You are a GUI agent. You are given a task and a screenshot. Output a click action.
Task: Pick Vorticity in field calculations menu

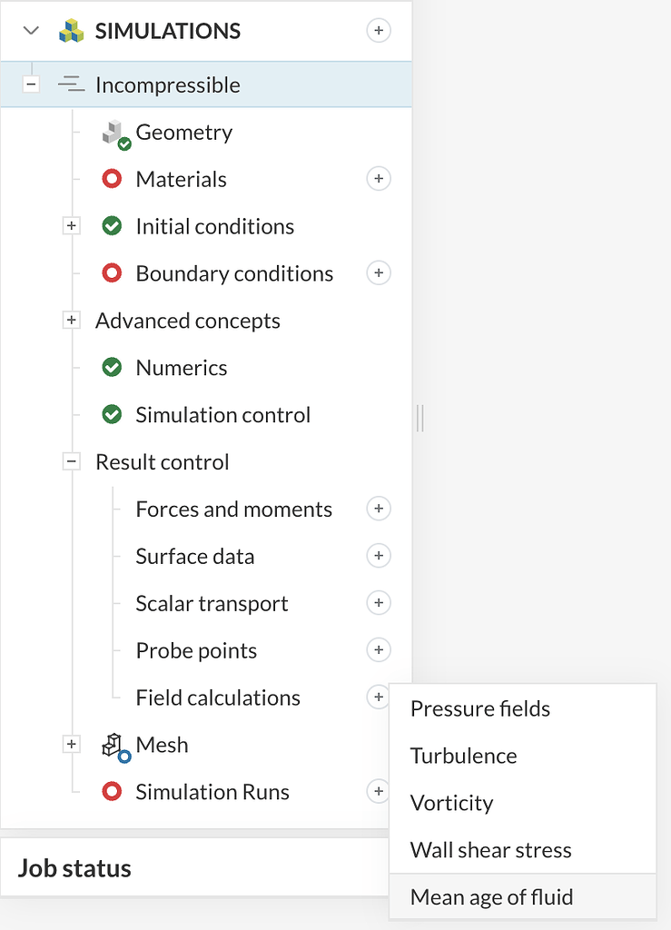tap(451, 803)
